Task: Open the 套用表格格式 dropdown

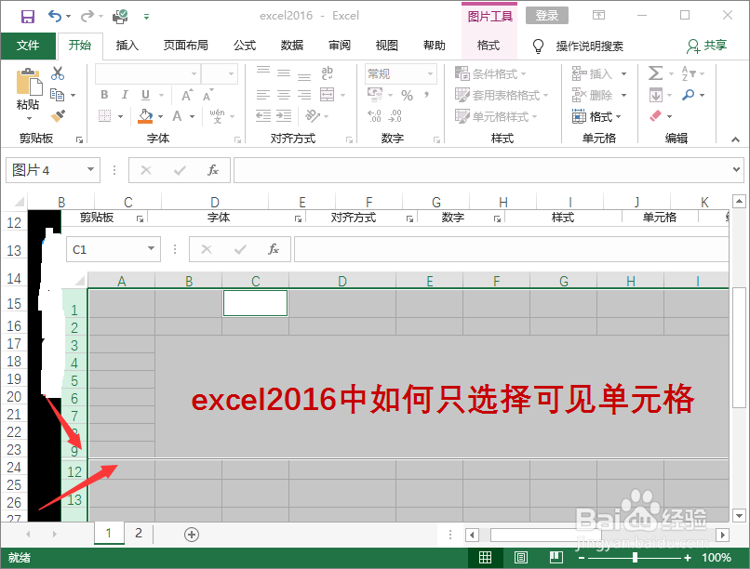Action: (x=502, y=95)
